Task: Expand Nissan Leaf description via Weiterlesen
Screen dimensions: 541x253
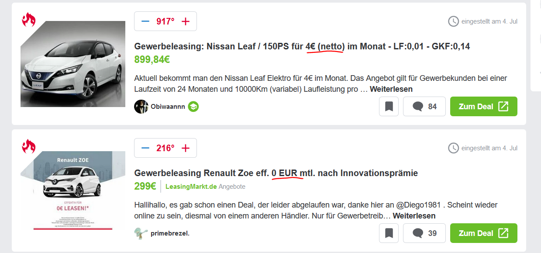Action: (x=391, y=89)
